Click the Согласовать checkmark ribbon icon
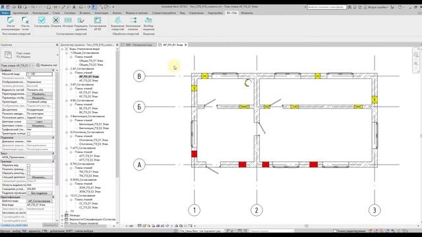 tap(42, 20)
